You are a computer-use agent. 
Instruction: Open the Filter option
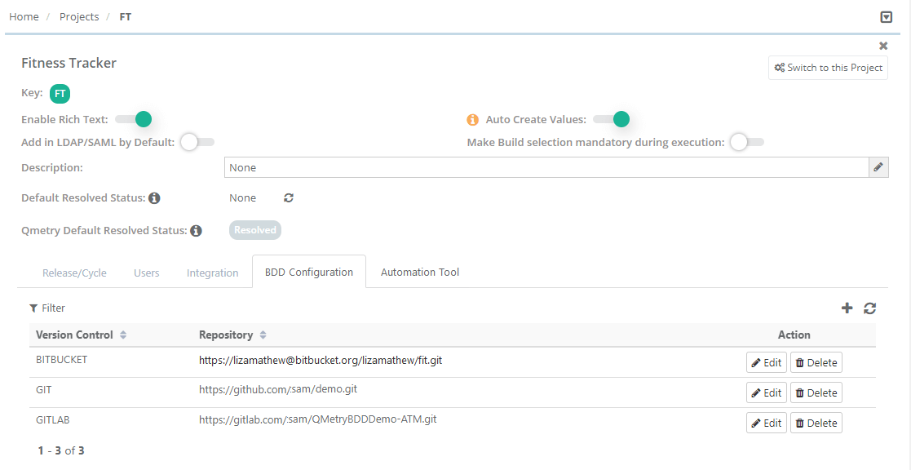[x=47, y=308]
